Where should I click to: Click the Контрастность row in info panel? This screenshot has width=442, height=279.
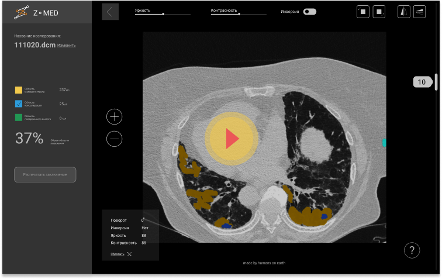pos(129,243)
